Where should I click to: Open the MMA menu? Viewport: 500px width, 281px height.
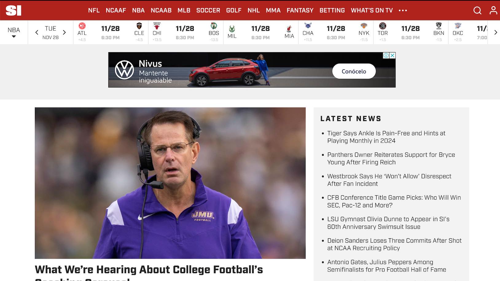pos(273,10)
